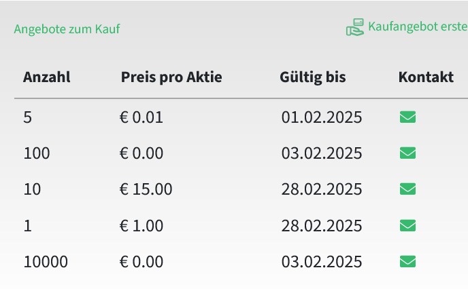This screenshot has width=468, height=289.
Task: Click the 01.02.2025 validity date
Action: click(x=322, y=117)
